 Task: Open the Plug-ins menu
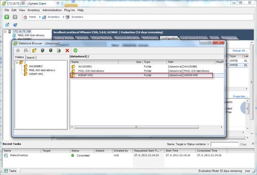(69, 10)
